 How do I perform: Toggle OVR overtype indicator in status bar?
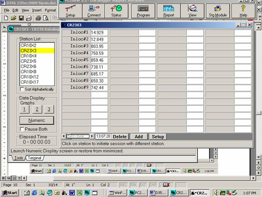[153, 185]
